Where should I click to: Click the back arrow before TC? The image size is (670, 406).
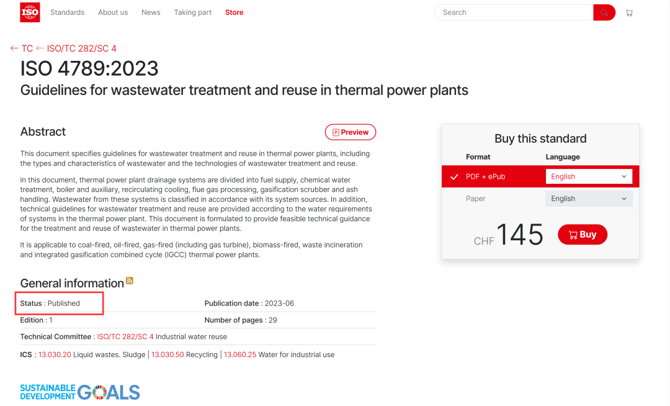[x=14, y=48]
